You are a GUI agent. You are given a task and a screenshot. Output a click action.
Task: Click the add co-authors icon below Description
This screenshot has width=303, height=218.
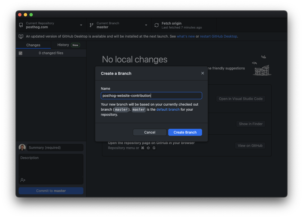tap(22, 180)
